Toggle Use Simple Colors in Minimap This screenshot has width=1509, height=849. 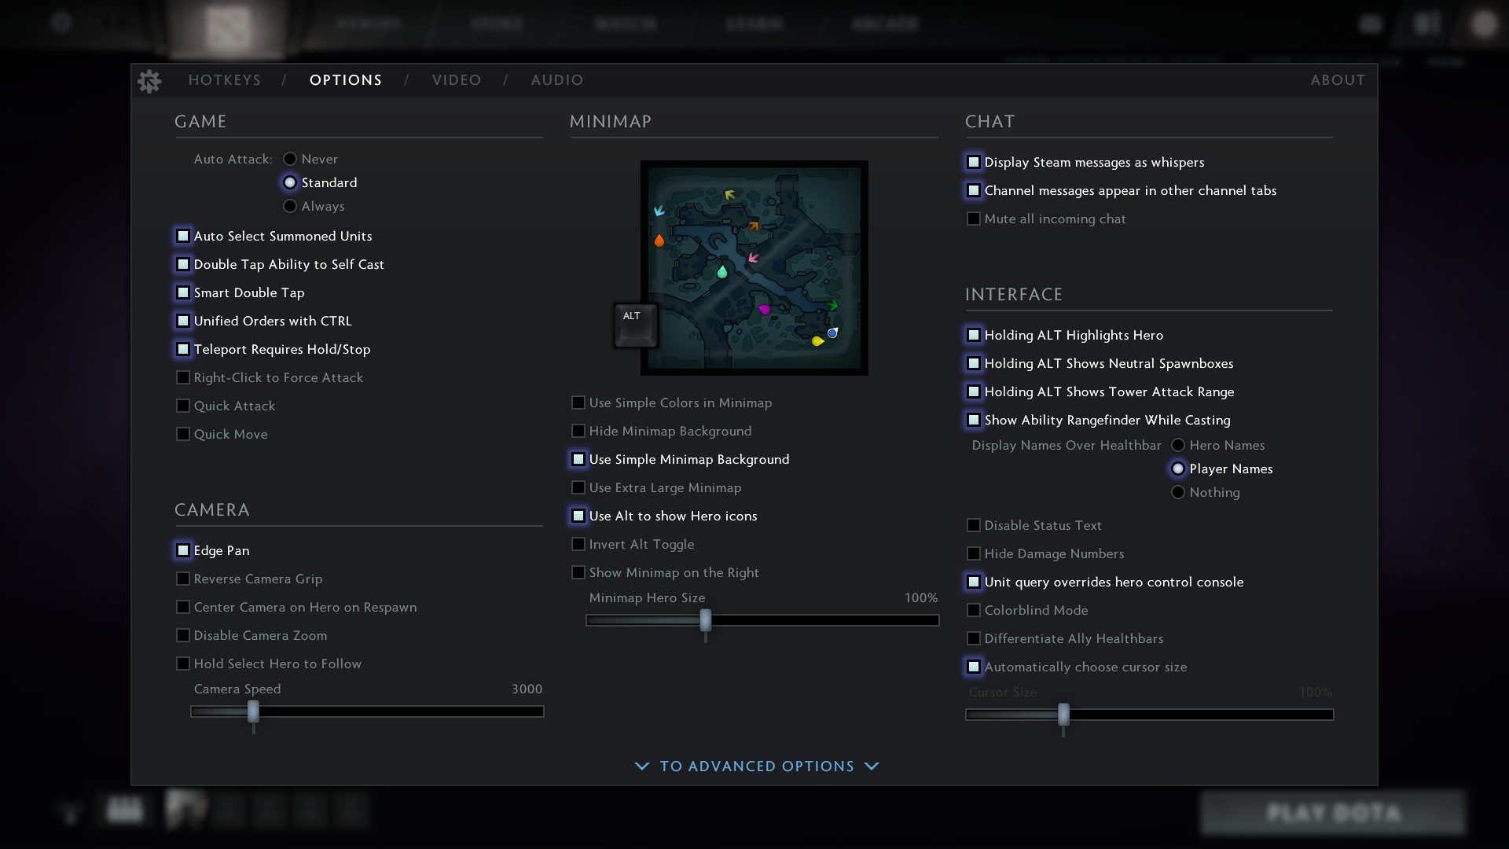(x=578, y=402)
